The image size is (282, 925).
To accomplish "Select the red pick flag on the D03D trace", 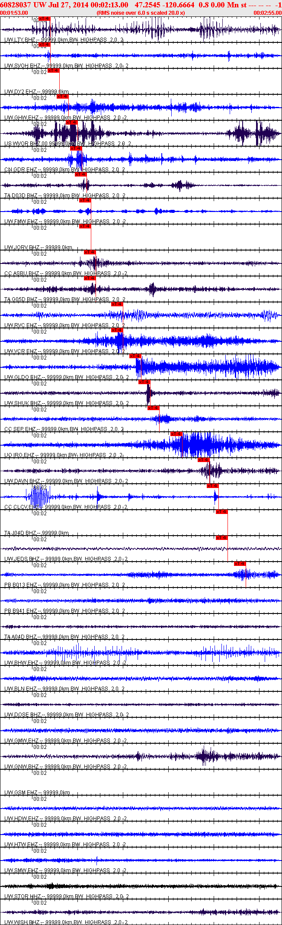I will [81, 174].
